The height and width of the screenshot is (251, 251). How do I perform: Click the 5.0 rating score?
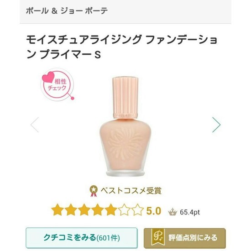click(x=153, y=211)
